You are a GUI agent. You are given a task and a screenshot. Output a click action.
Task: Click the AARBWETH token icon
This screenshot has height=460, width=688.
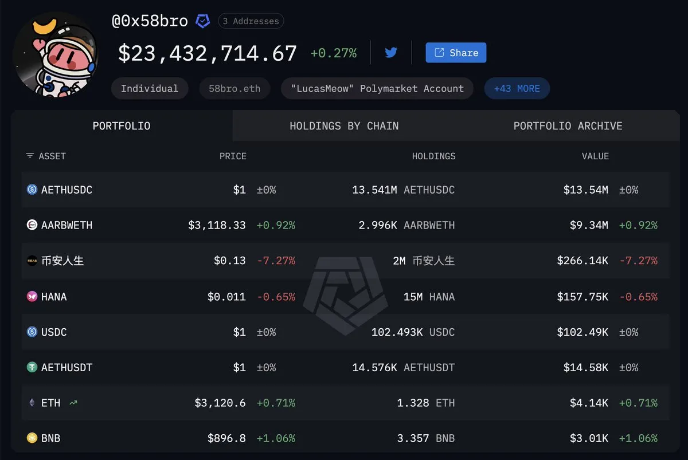pos(32,225)
